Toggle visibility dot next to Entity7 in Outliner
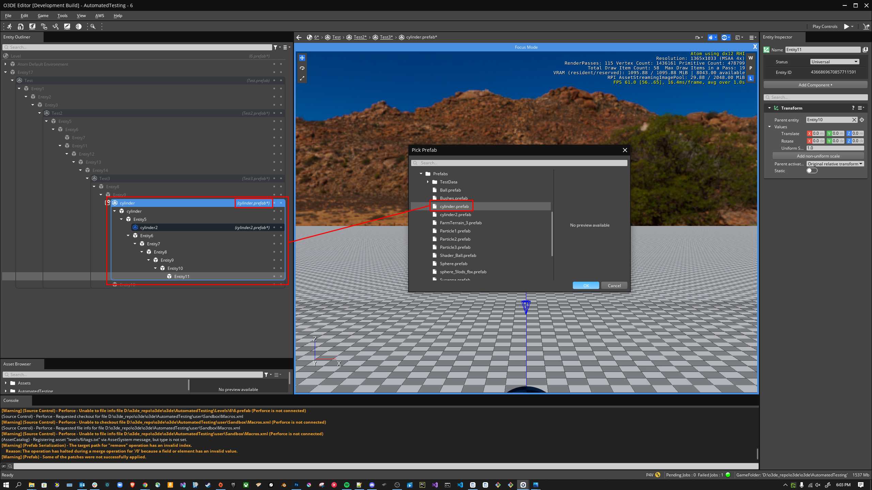The image size is (872, 490). tap(274, 137)
